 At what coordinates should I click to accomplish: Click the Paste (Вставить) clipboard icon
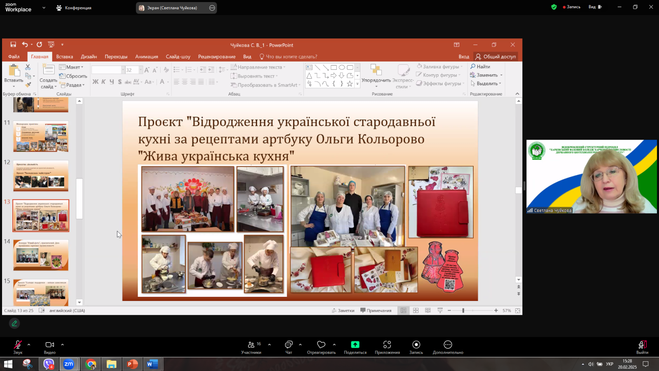coord(14,70)
